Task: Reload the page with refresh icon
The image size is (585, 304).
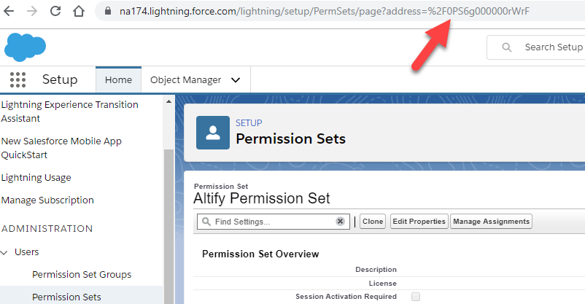Action: point(55,12)
